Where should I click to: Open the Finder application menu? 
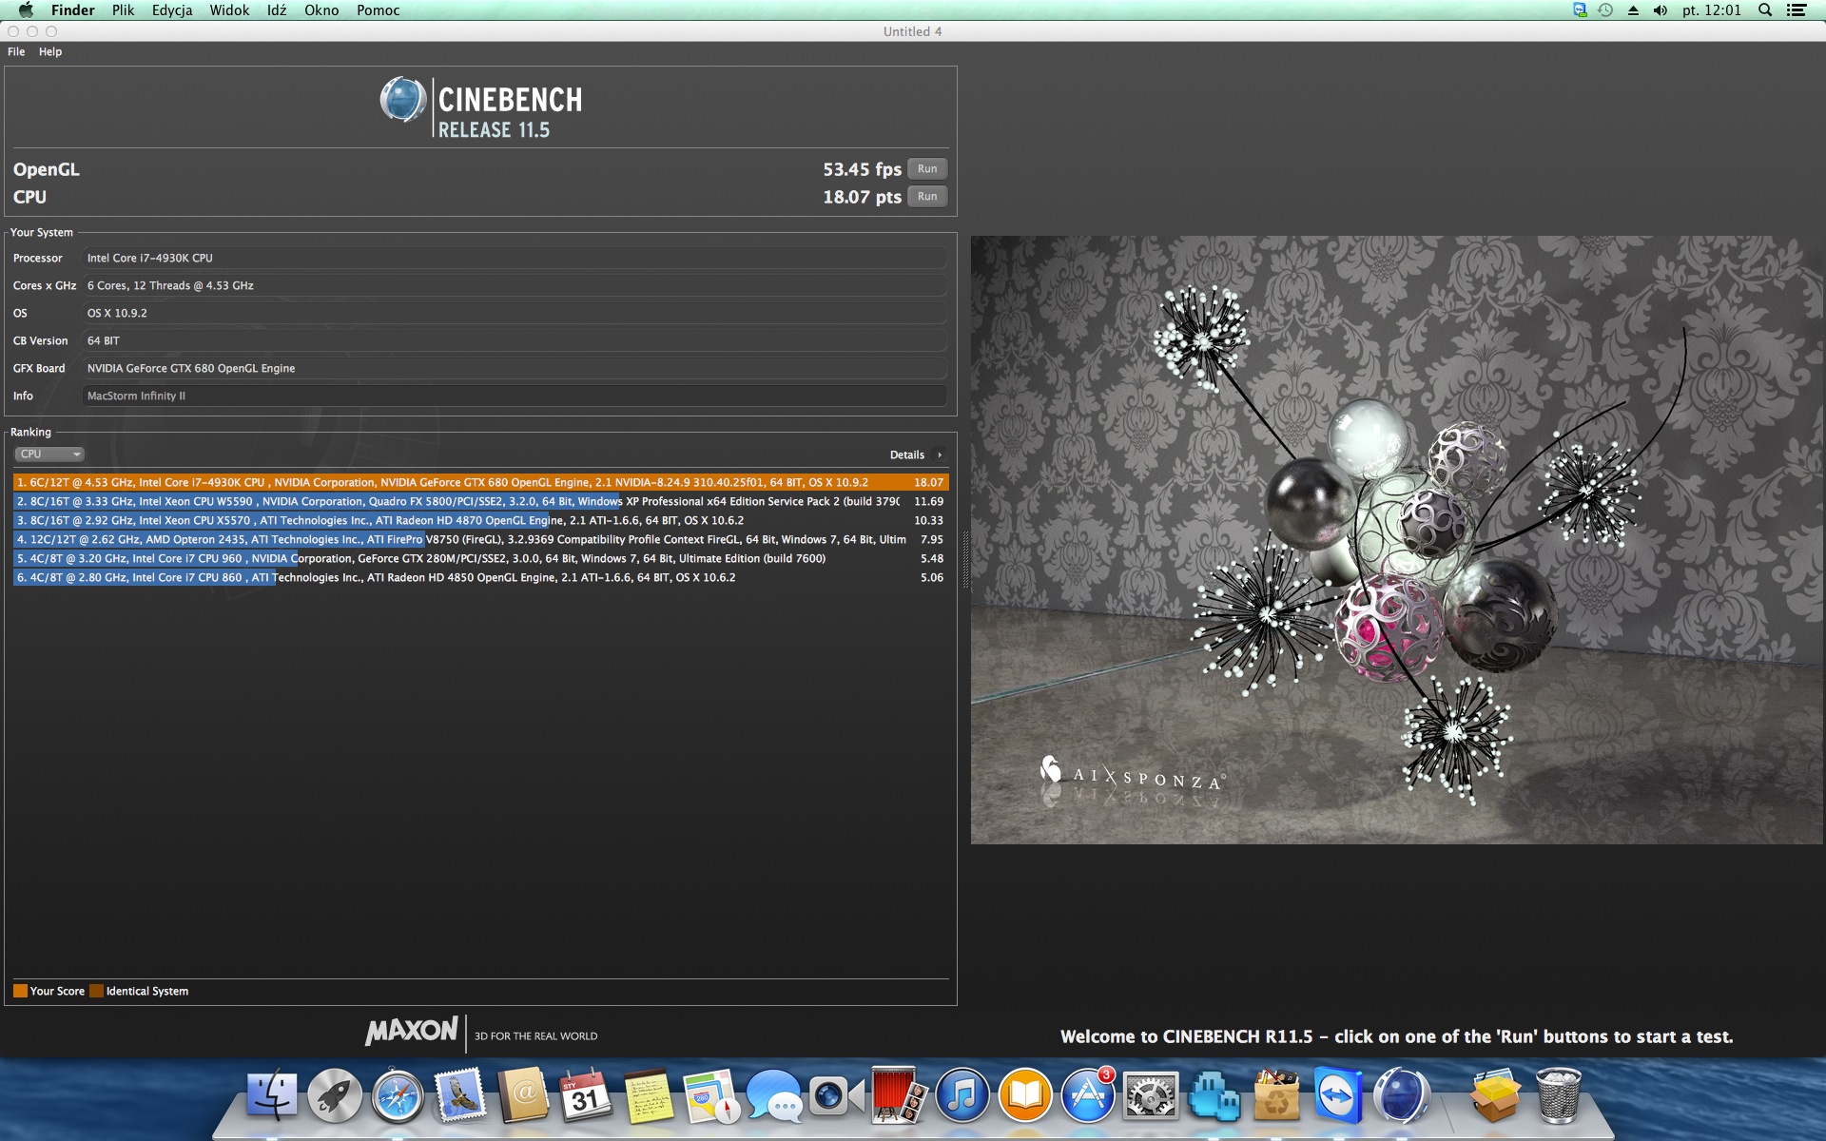tap(73, 10)
